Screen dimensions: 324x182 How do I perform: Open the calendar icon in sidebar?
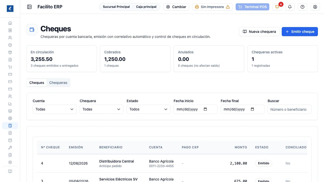10,140
